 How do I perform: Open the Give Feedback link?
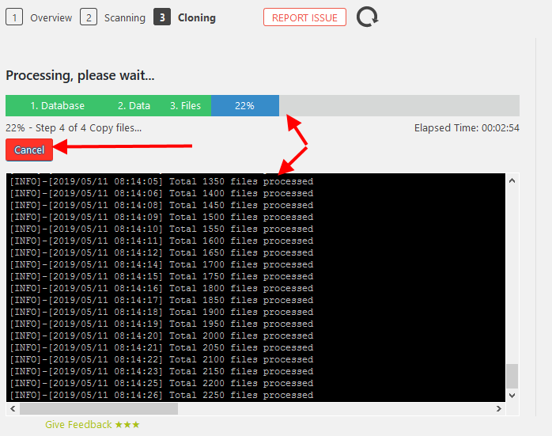[93, 424]
